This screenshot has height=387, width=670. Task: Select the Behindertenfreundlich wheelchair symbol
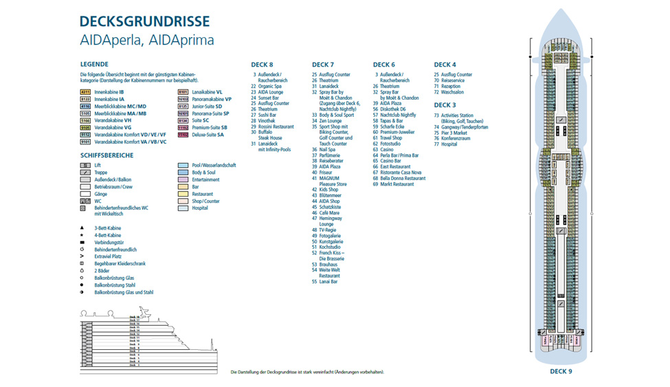pyautogui.click(x=82, y=250)
